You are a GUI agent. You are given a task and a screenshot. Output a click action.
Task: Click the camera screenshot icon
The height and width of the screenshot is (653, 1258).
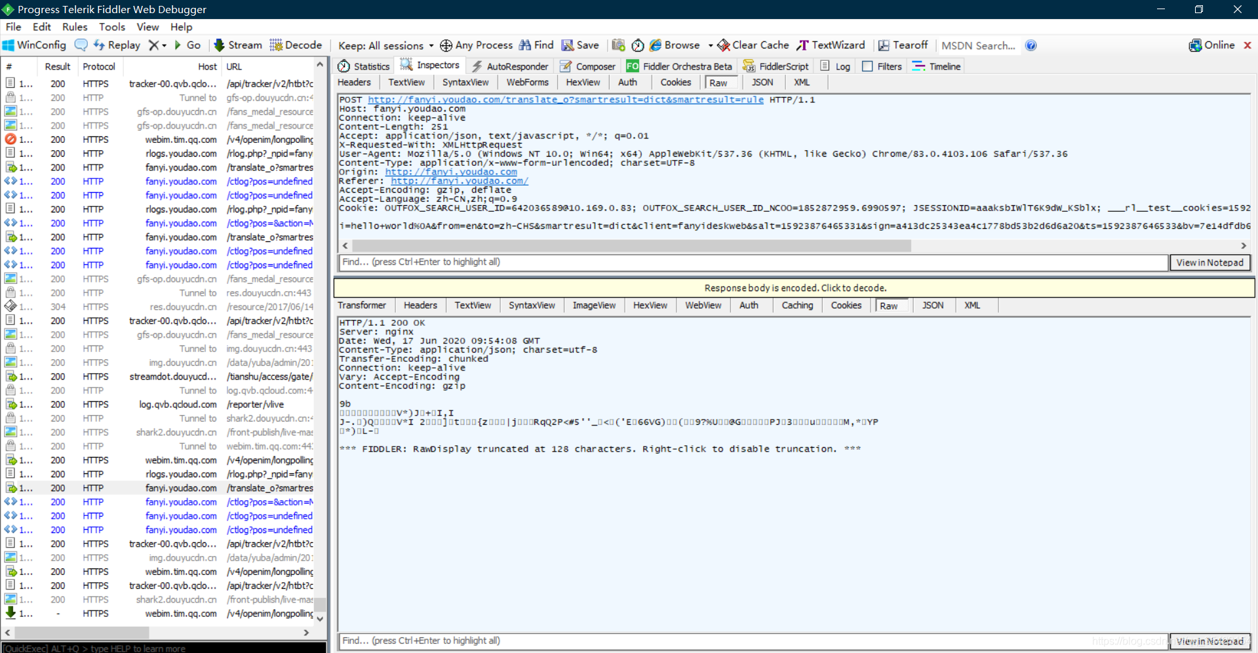[x=618, y=45]
